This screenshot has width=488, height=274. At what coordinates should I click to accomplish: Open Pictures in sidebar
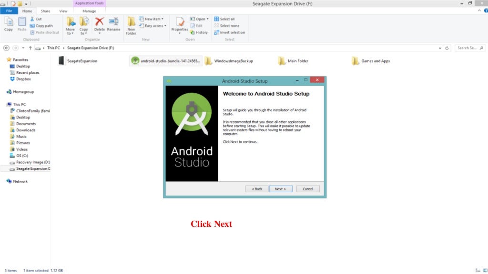pyautogui.click(x=20, y=143)
